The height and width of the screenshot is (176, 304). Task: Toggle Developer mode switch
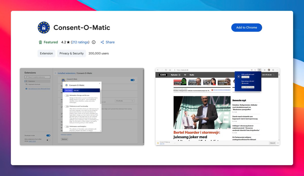coord(48,135)
